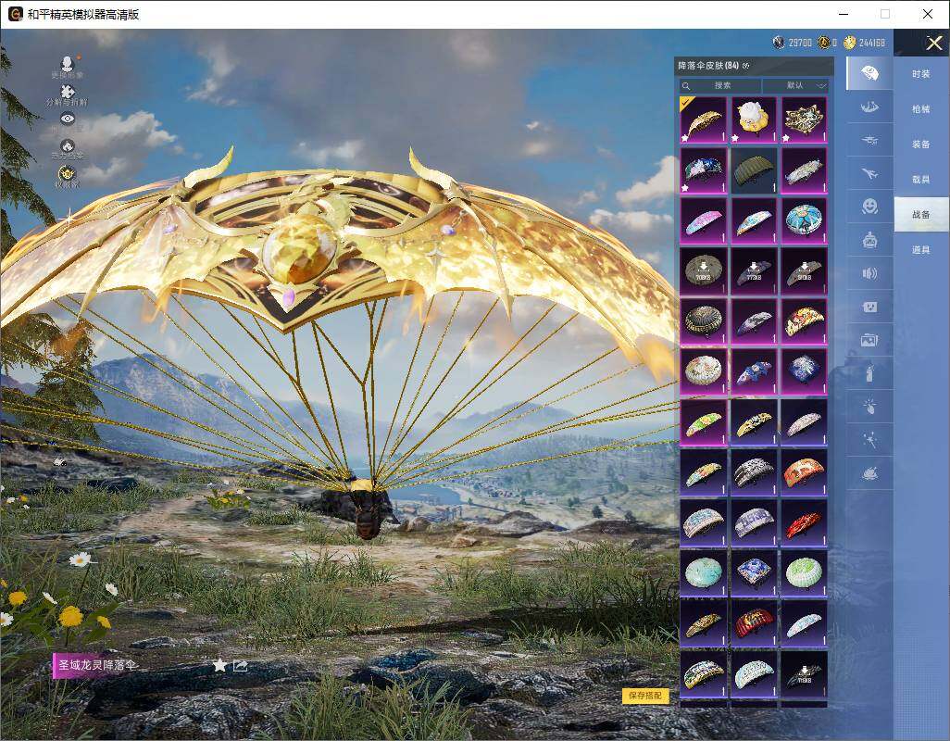Click the 更换形象 change character icon

coord(68,67)
